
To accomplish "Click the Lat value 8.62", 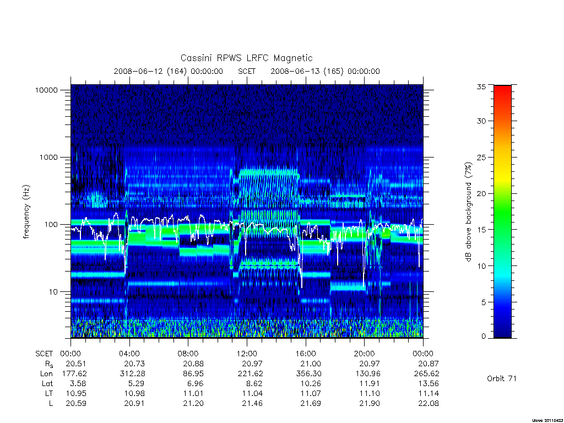I will pos(254,383).
